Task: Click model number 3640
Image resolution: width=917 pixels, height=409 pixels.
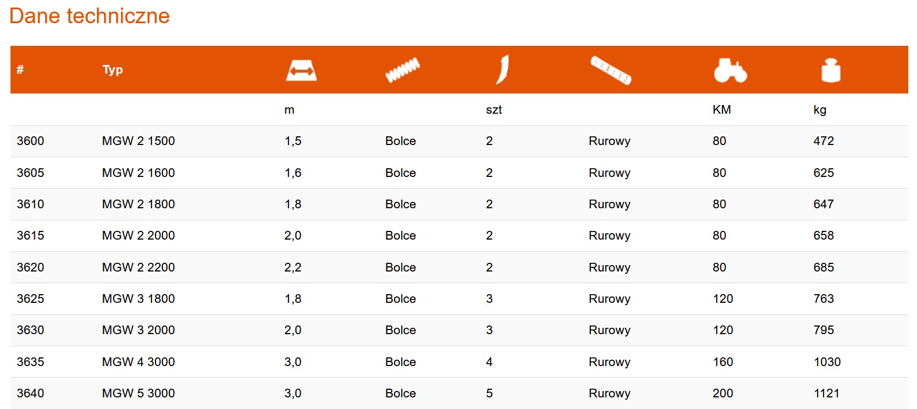Action: click(x=30, y=393)
